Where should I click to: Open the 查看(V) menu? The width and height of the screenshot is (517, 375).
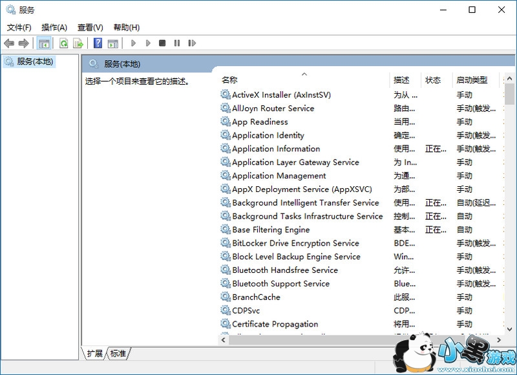pyautogui.click(x=90, y=27)
